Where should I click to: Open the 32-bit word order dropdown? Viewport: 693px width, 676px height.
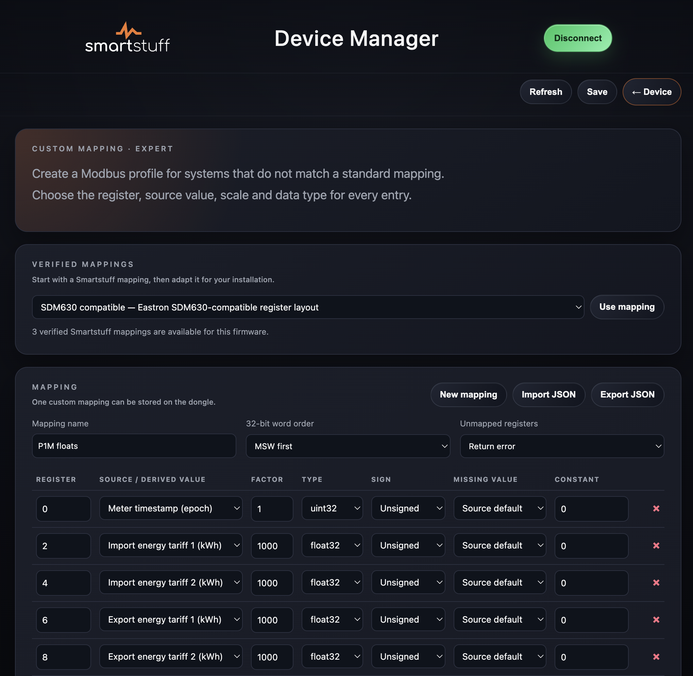click(x=348, y=446)
